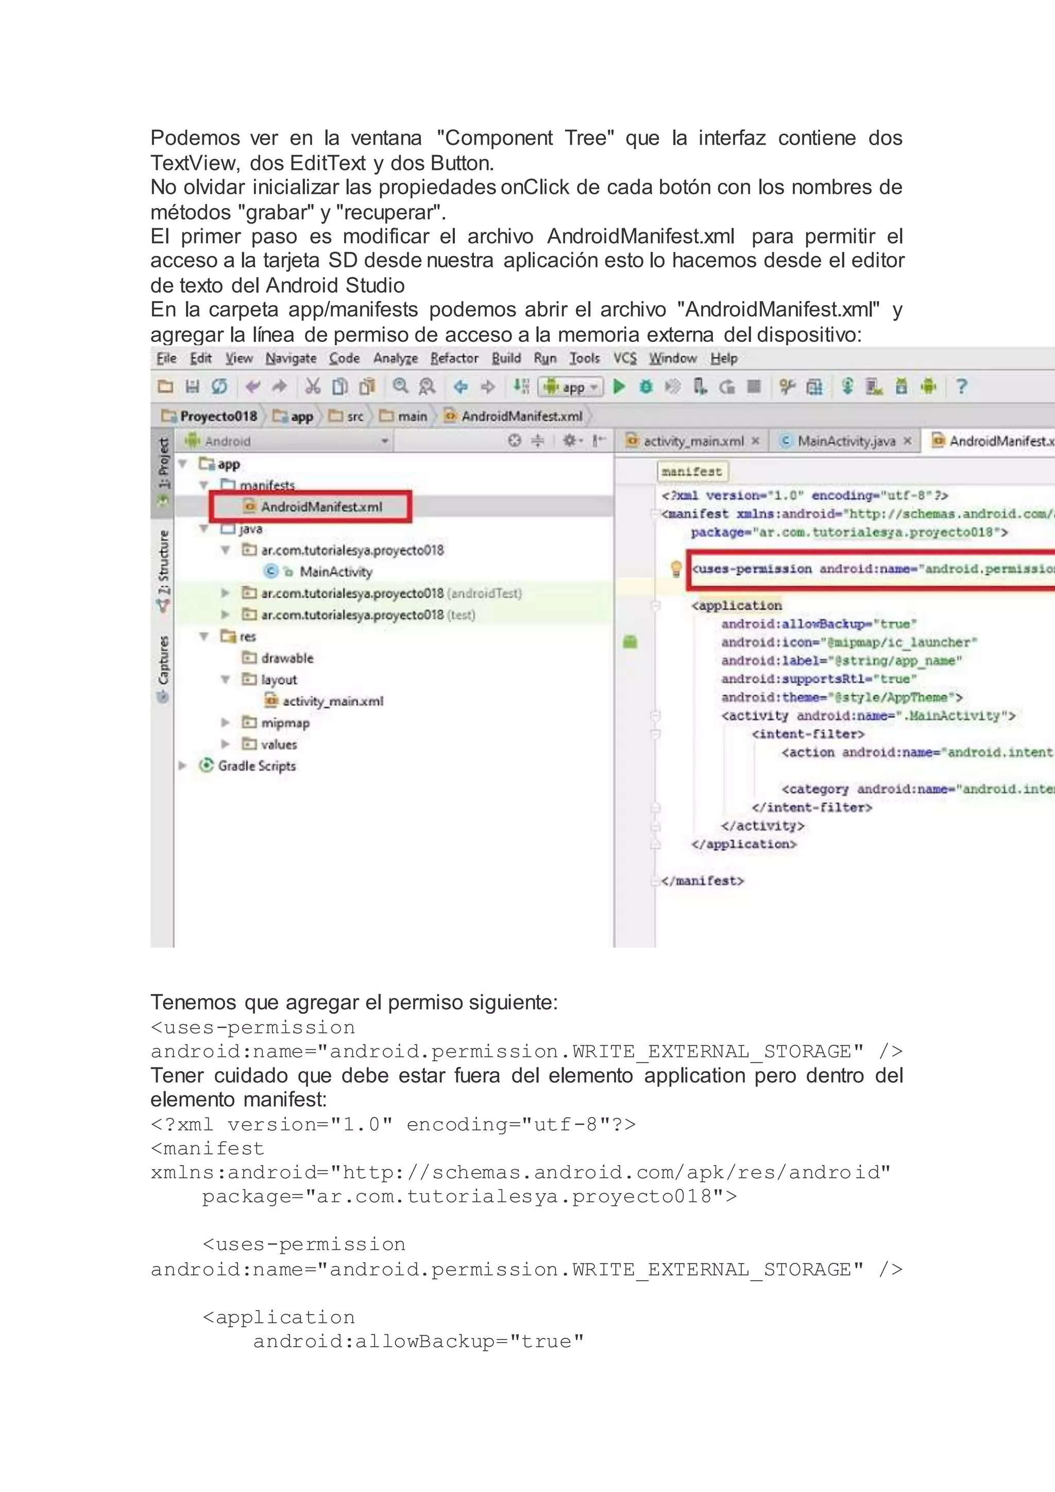
Task: Open the VCS menu
Action: tap(625, 359)
